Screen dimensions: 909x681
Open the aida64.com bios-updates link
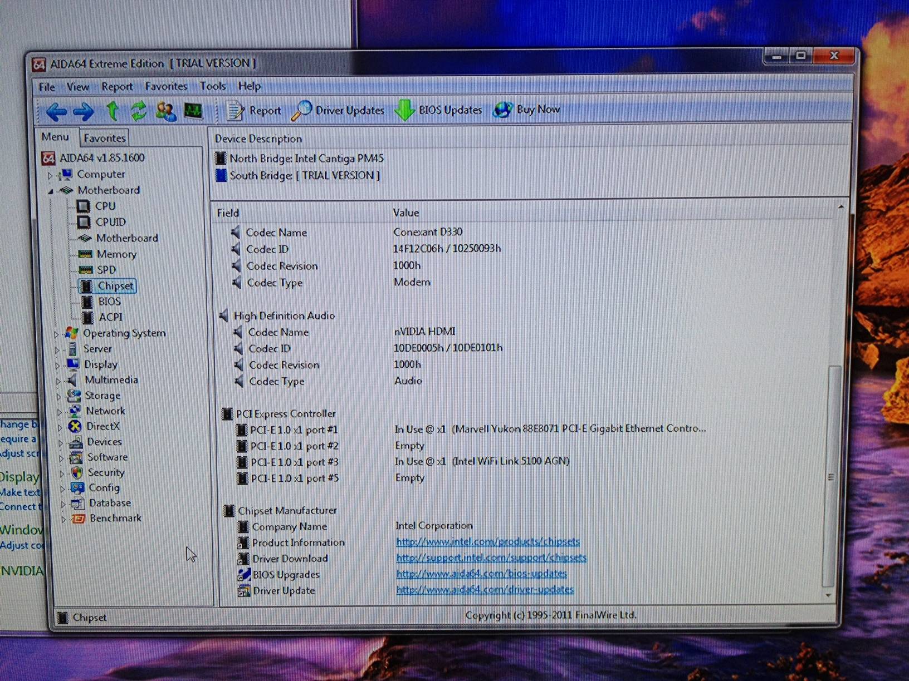point(481,573)
